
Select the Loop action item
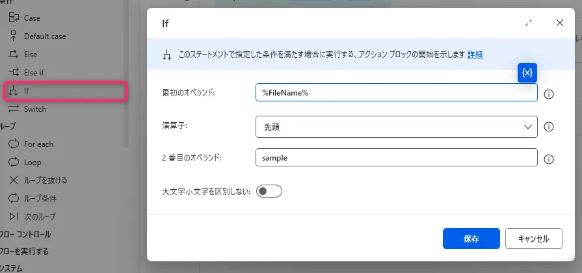33,162
